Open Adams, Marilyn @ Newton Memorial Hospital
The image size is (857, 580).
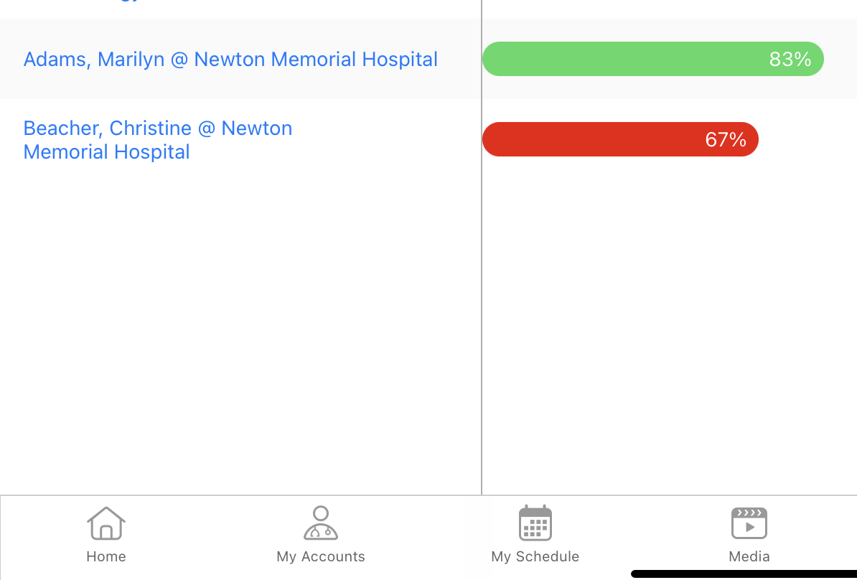pos(230,59)
